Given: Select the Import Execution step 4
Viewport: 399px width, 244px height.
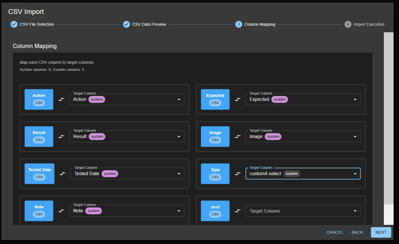Looking at the screenshot, I should [364, 24].
